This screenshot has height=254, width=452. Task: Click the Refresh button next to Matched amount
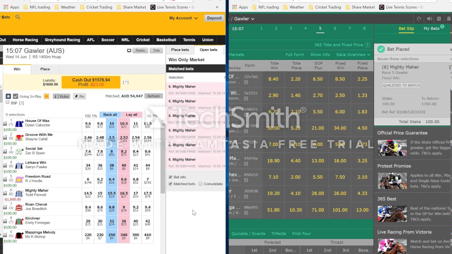[154, 96]
